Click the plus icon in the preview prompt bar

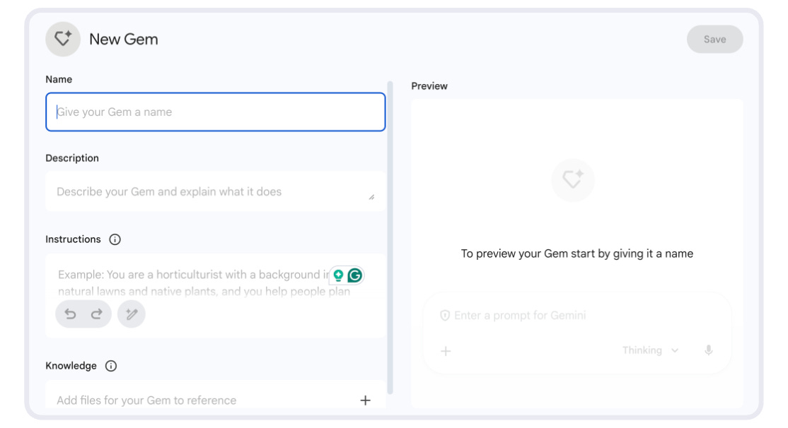(446, 350)
